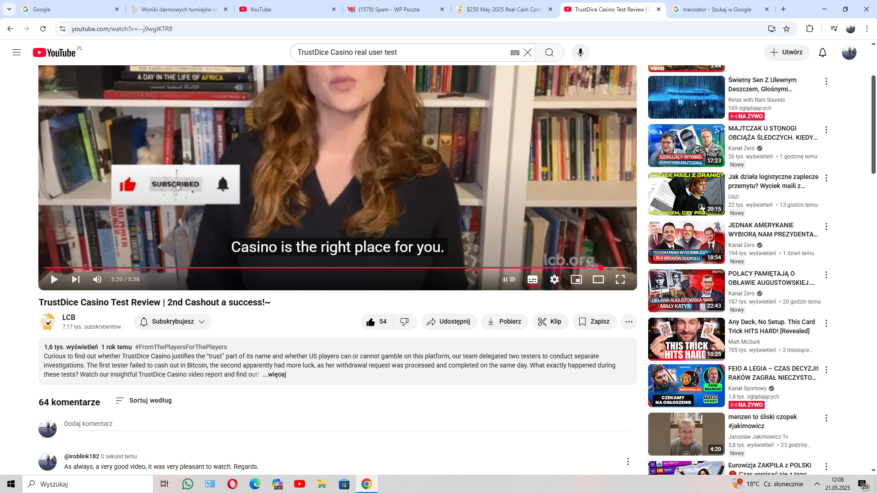Skip to the next video

tap(76, 279)
